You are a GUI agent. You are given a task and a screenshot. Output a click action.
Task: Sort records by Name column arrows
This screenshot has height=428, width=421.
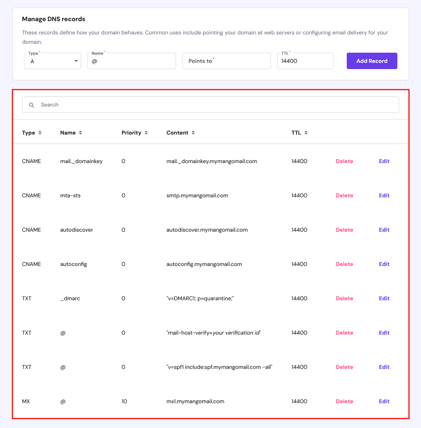point(80,133)
